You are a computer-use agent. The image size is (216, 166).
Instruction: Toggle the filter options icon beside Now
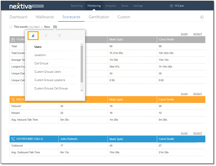(55, 27)
